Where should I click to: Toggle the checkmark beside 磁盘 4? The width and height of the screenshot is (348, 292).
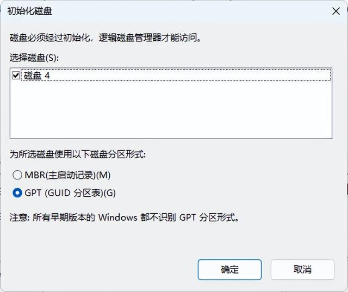(16, 75)
